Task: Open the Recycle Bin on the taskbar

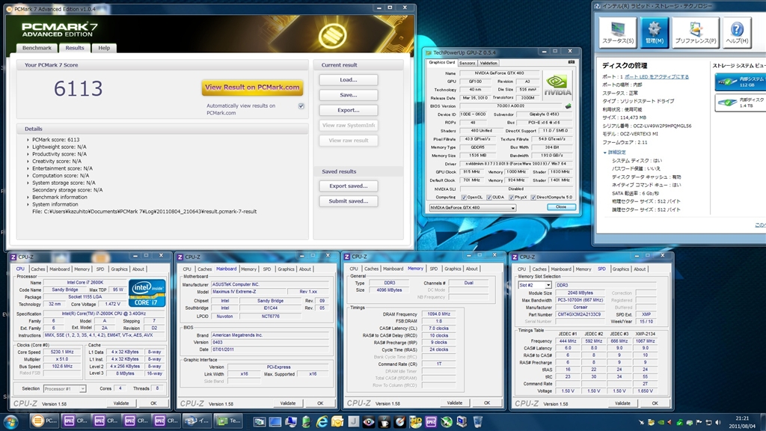Action: click(478, 421)
